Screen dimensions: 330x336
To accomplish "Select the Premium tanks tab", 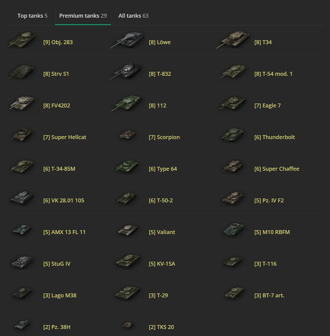I will point(83,16).
